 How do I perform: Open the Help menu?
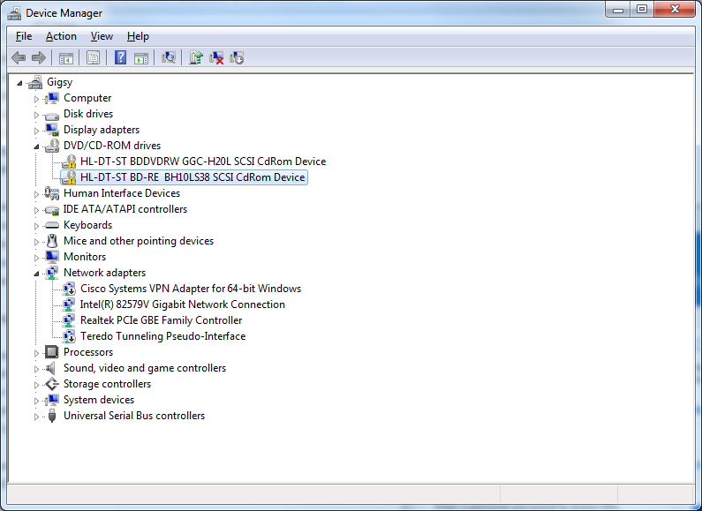point(138,36)
